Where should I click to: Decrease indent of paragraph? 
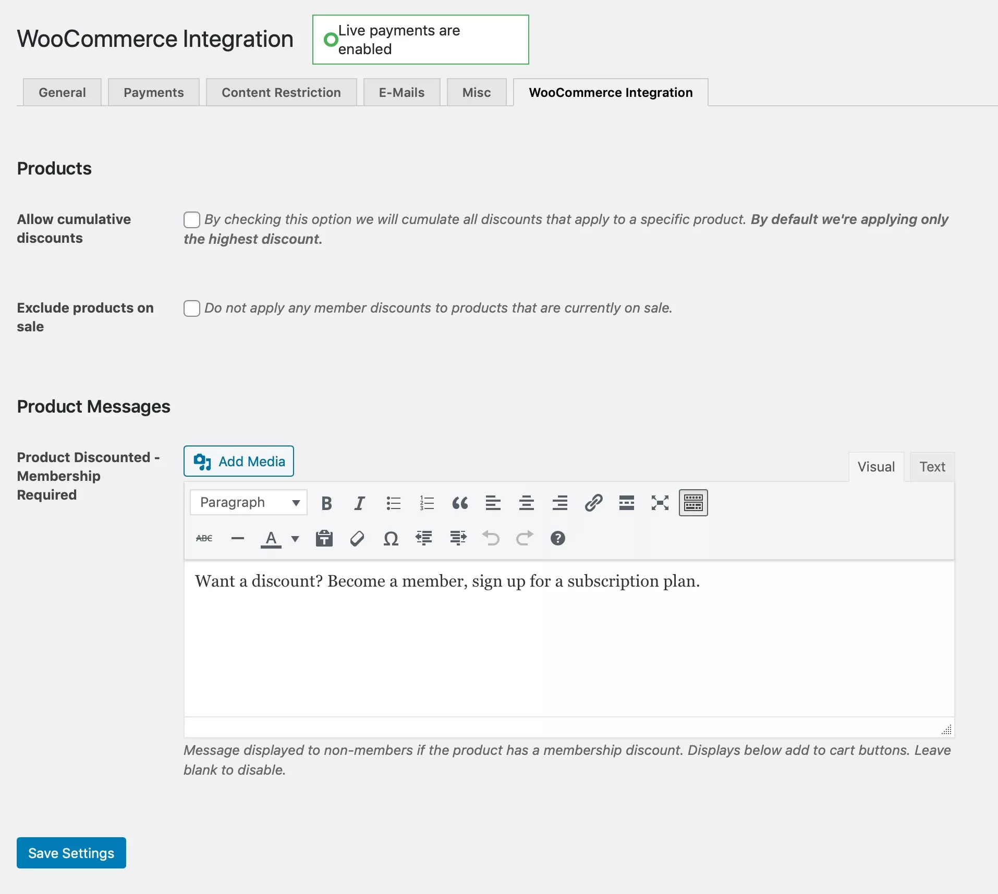click(x=424, y=538)
